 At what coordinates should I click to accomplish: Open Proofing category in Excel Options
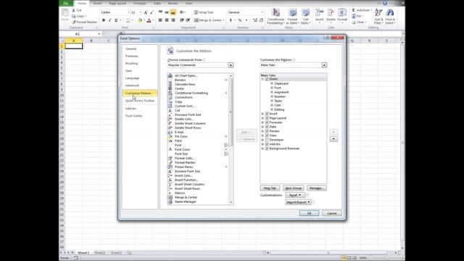click(x=132, y=64)
